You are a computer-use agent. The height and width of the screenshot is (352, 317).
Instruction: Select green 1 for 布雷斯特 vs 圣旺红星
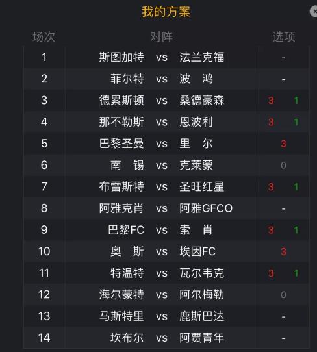(296, 187)
